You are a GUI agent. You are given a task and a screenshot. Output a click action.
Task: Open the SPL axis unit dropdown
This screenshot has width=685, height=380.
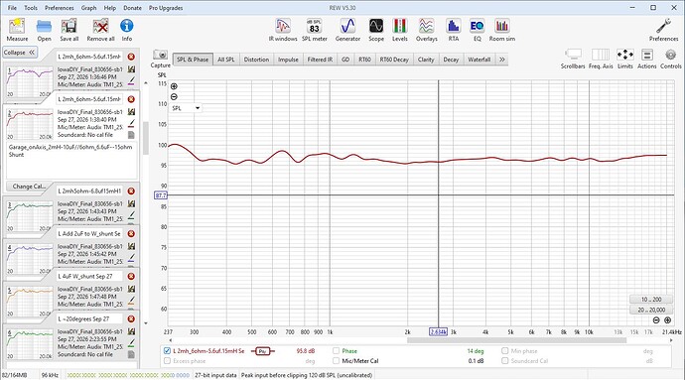click(186, 108)
